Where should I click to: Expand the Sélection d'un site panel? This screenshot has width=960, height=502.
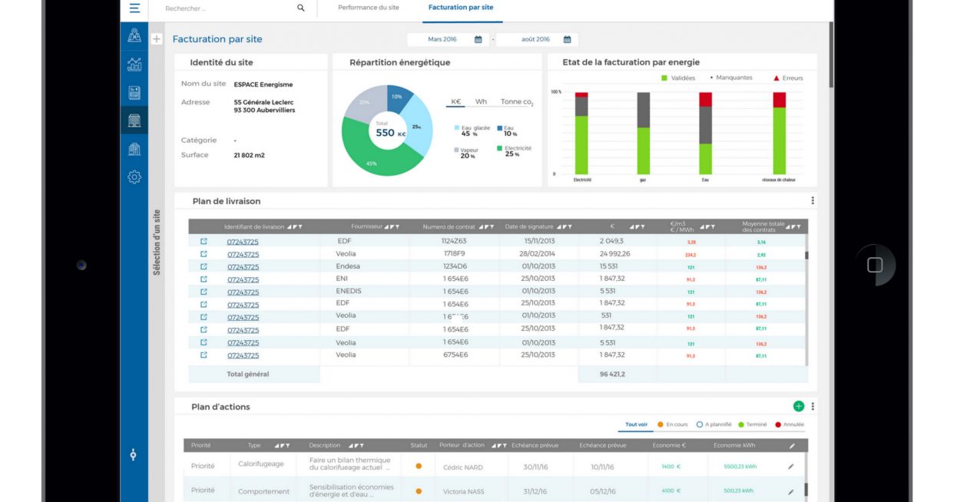157,243
